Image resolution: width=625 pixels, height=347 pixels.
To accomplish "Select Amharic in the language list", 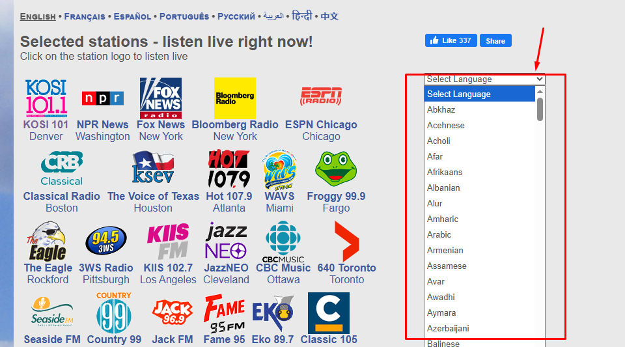I will 480,219.
